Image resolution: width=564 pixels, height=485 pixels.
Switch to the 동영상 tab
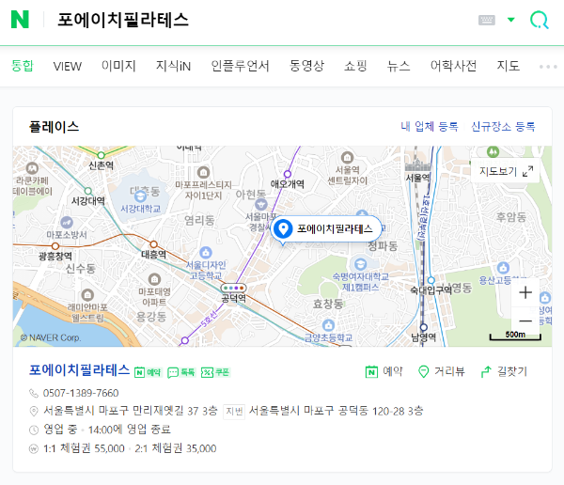[x=306, y=66]
